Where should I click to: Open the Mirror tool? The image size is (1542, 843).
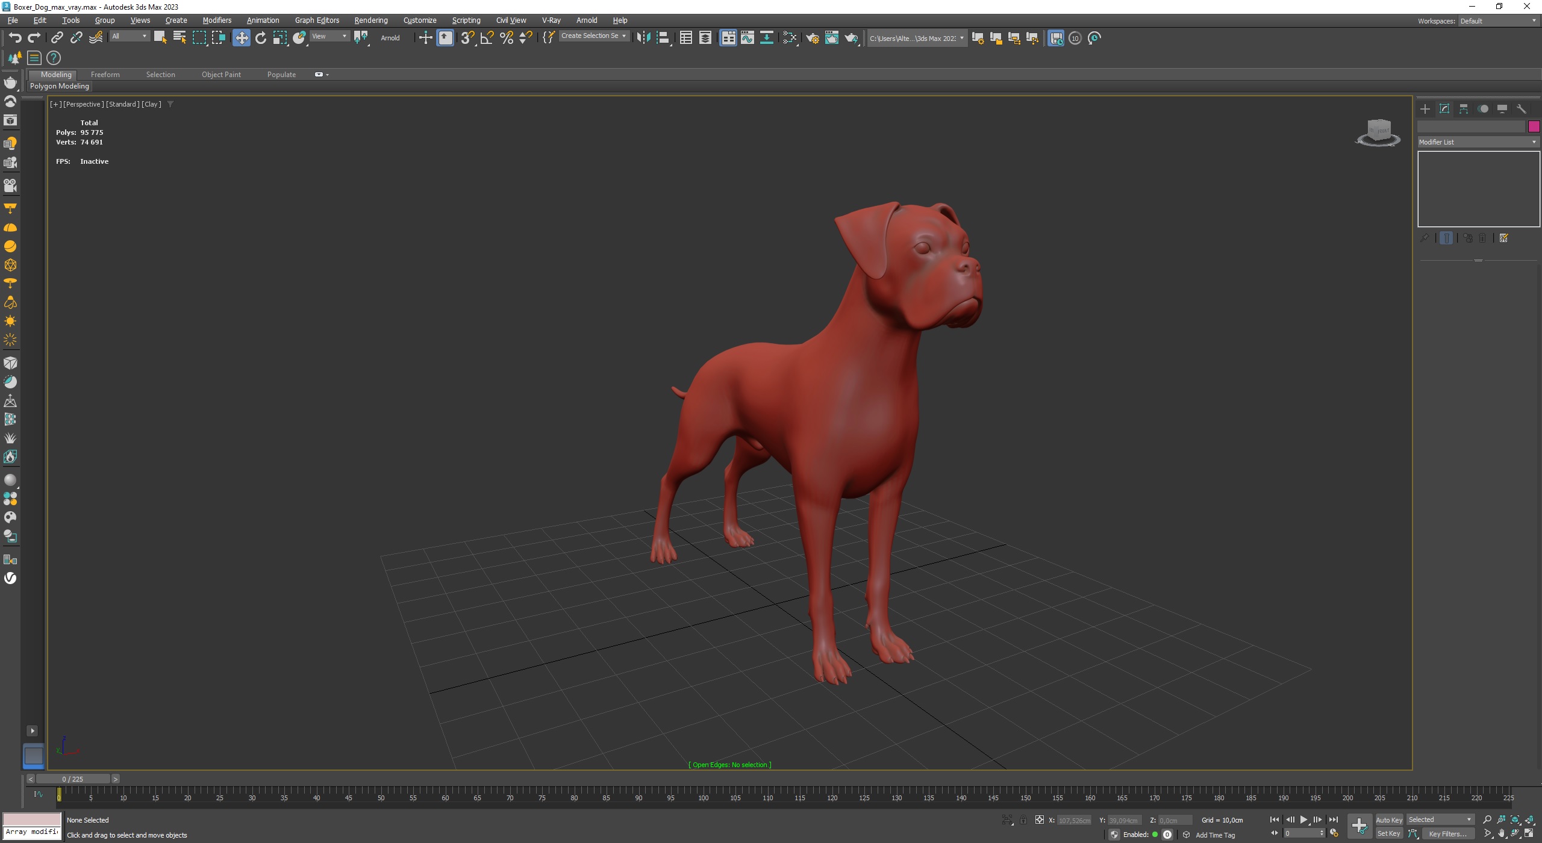643,38
